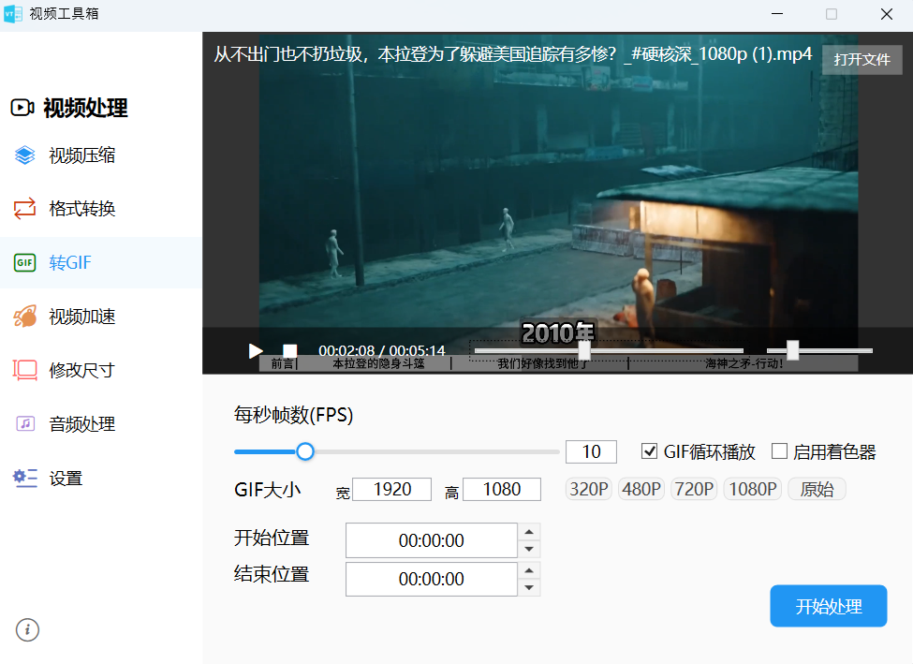The image size is (913, 664).
Task: Click the 视频压缩 layers icon
Action: [24, 155]
